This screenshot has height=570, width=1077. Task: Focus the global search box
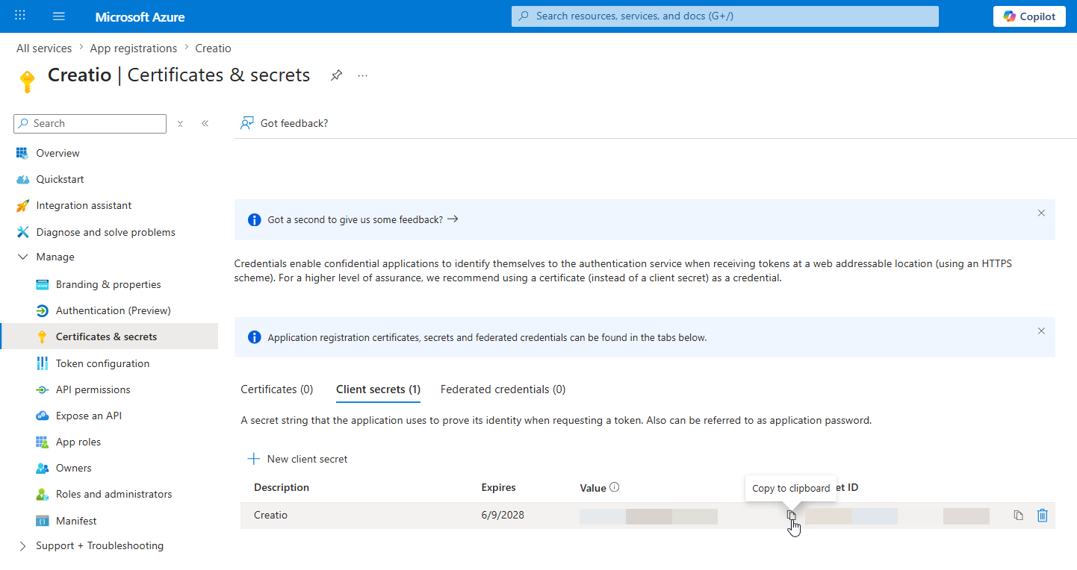[x=724, y=16]
